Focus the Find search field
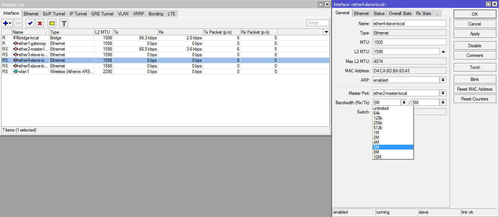This screenshot has height=217, width=499. 318,23
